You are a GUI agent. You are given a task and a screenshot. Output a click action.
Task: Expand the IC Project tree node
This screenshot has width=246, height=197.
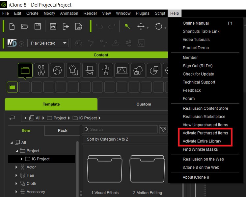click(x=22, y=159)
